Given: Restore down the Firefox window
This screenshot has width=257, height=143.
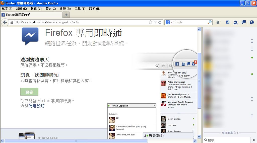Looking at the screenshot, I should pos(248,3).
